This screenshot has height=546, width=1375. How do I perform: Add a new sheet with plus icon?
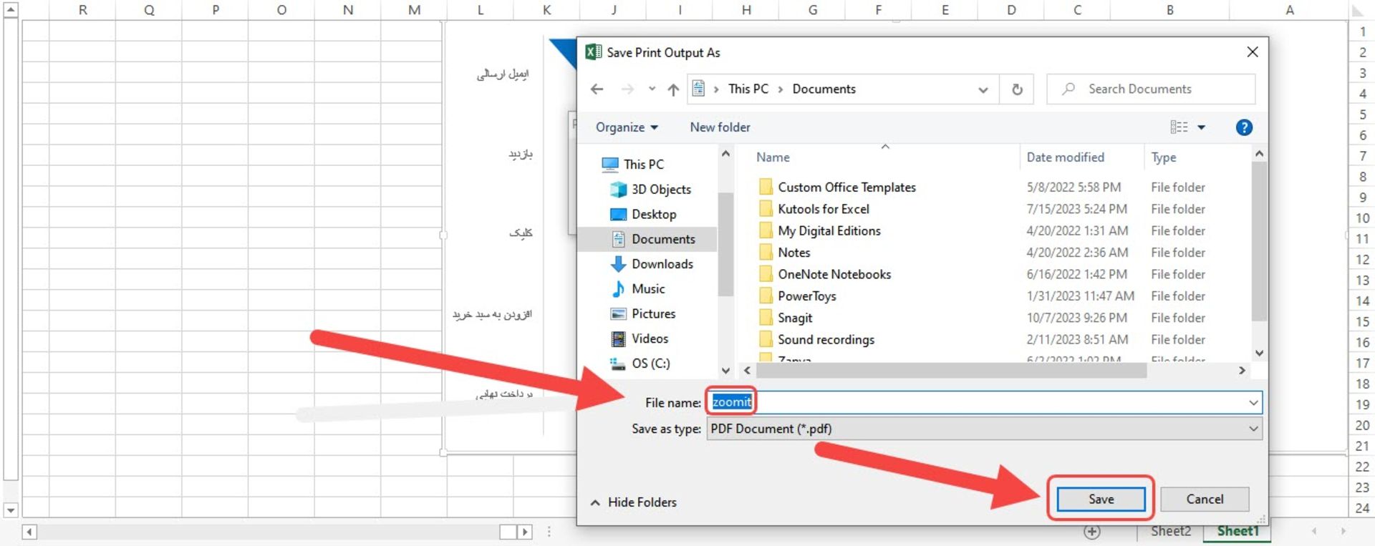1091,532
